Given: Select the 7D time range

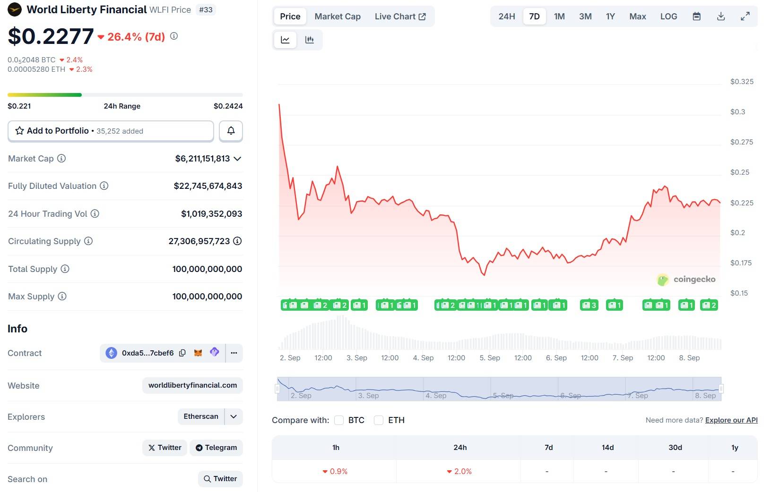Looking at the screenshot, I should [x=534, y=17].
